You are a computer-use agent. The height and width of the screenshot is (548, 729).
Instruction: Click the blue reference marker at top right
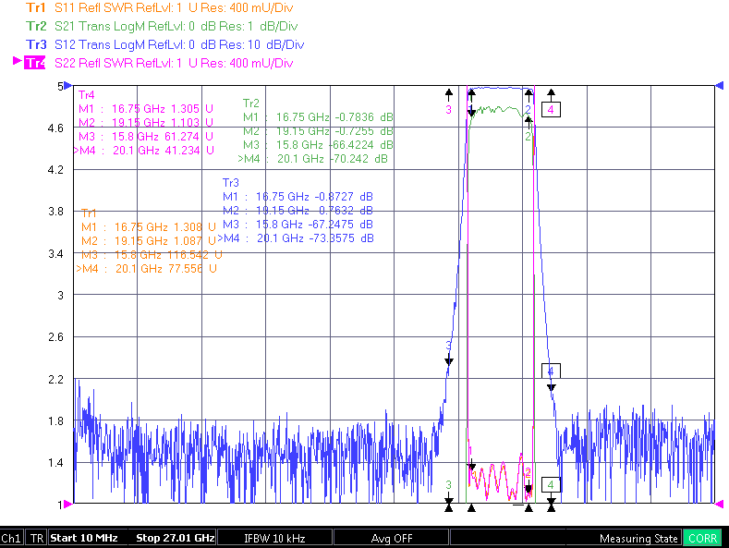click(719, 86)
